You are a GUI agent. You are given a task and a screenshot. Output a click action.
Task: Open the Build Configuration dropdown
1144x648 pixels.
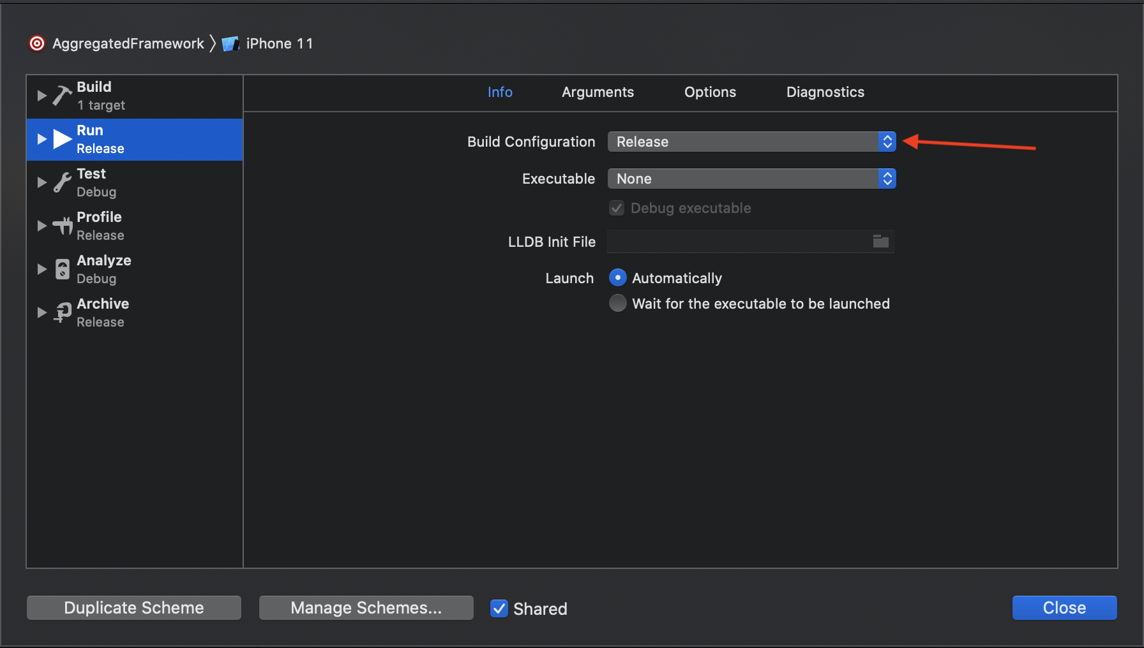751,142
